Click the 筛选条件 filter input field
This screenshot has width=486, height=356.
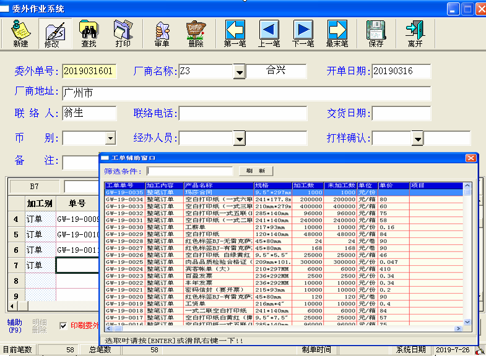[189, 171]
